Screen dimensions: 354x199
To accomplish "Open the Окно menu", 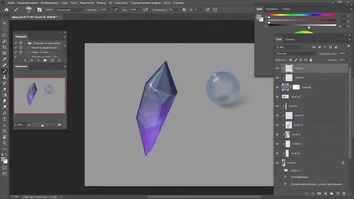I will (167, 3).
